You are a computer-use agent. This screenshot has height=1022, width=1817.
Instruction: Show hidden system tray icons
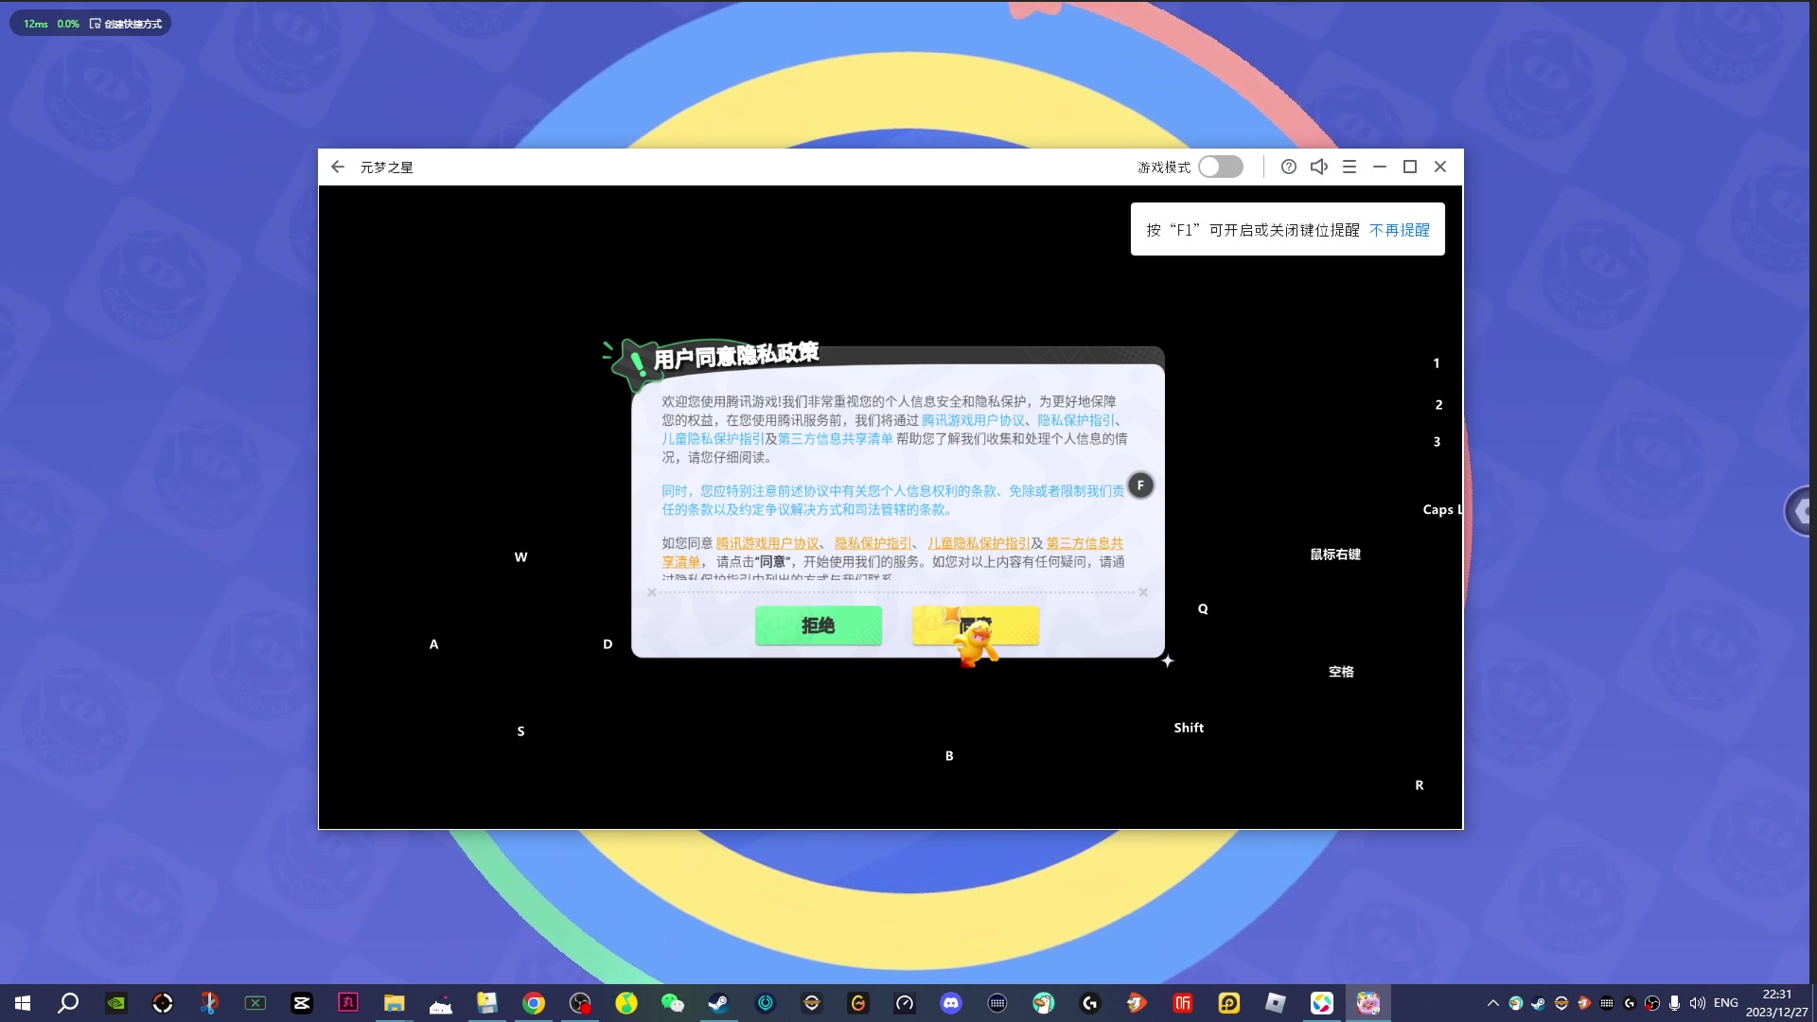1493,1003
